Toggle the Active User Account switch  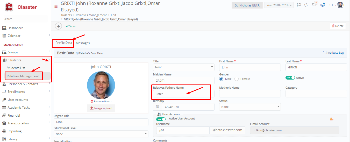pyautogui.click(x=161, y=119)
